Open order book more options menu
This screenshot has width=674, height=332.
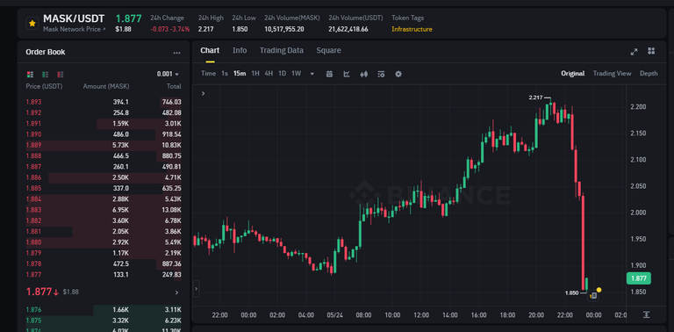176,53
